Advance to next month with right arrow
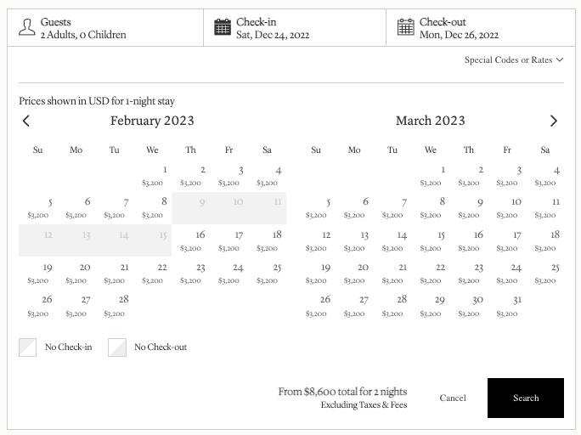The width and height of the screenshot is (581, 435). (554, 121)
